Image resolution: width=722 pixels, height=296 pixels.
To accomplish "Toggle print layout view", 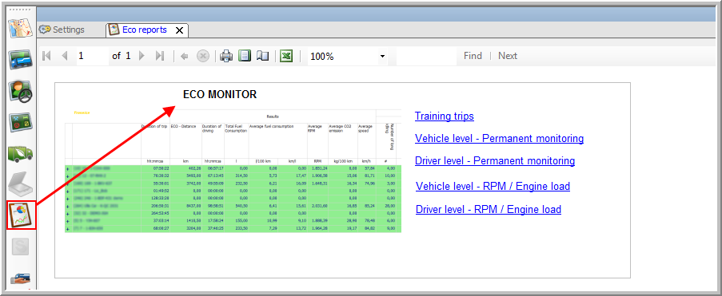I will pyautogui.click(x=245, y=56).
